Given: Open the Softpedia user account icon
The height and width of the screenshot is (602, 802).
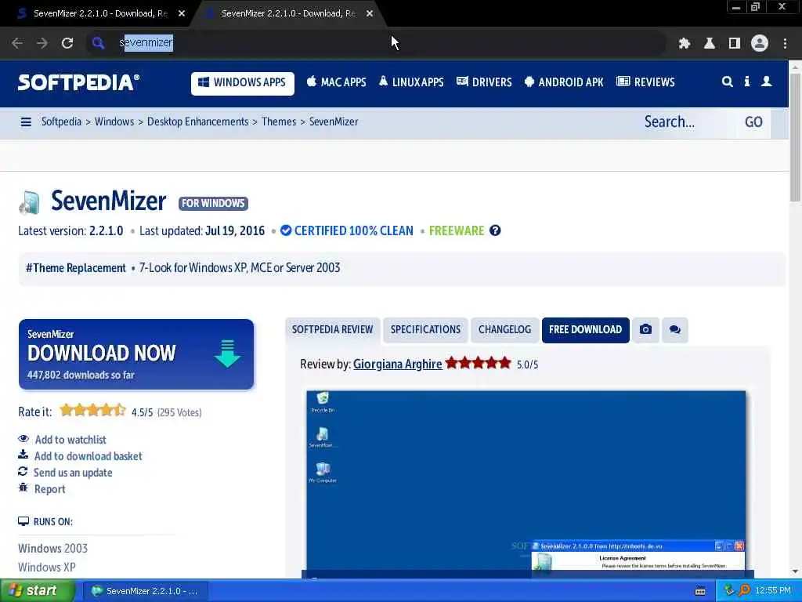Looking at the screenshot, I should pos(766,82).
